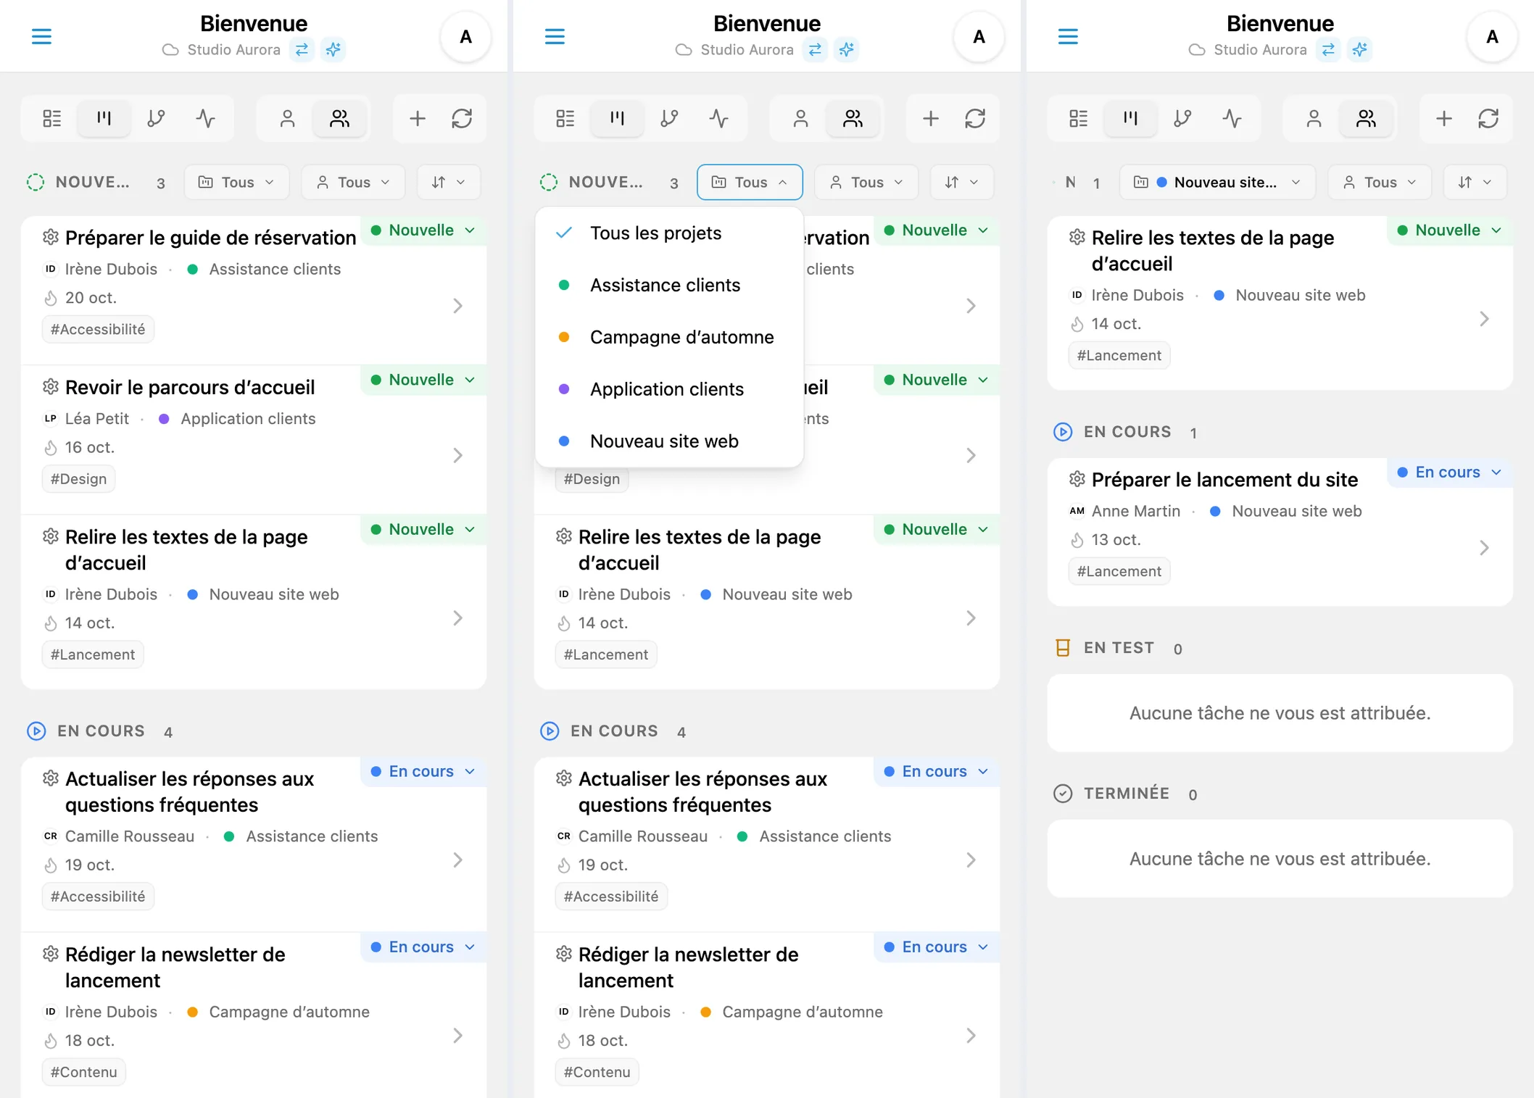Toggle team members filter in left panel
This screenshot has width=1534, height=1098.
click(x=339, y=118)
